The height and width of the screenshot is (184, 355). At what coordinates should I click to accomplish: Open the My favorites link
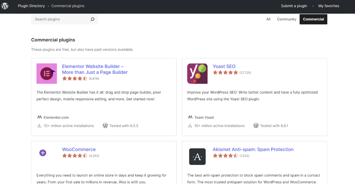click(329, 6)
